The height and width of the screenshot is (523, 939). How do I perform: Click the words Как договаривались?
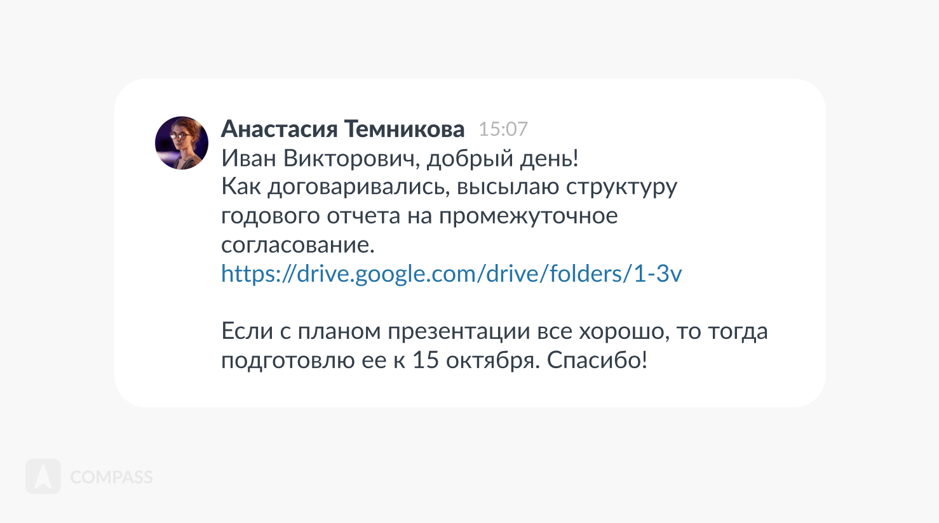tap(334, 187)
